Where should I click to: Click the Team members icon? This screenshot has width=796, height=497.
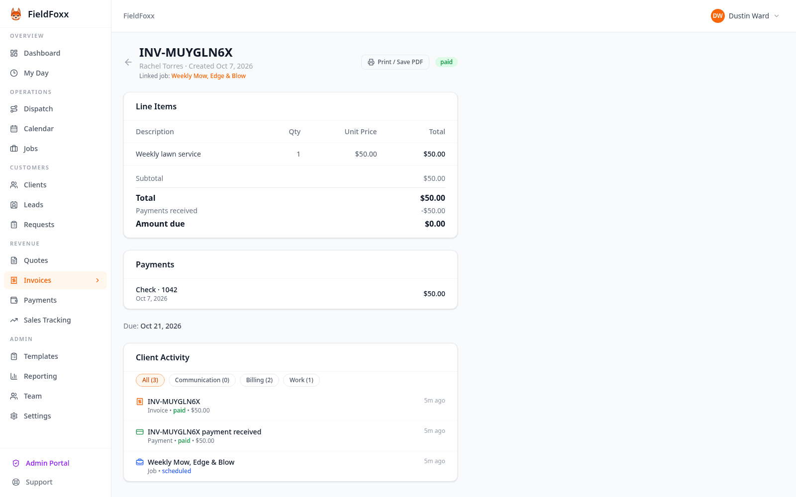coord(14,396)
